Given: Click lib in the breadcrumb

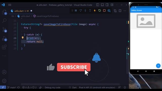Looking at the screenshot, I should point(13,16).
